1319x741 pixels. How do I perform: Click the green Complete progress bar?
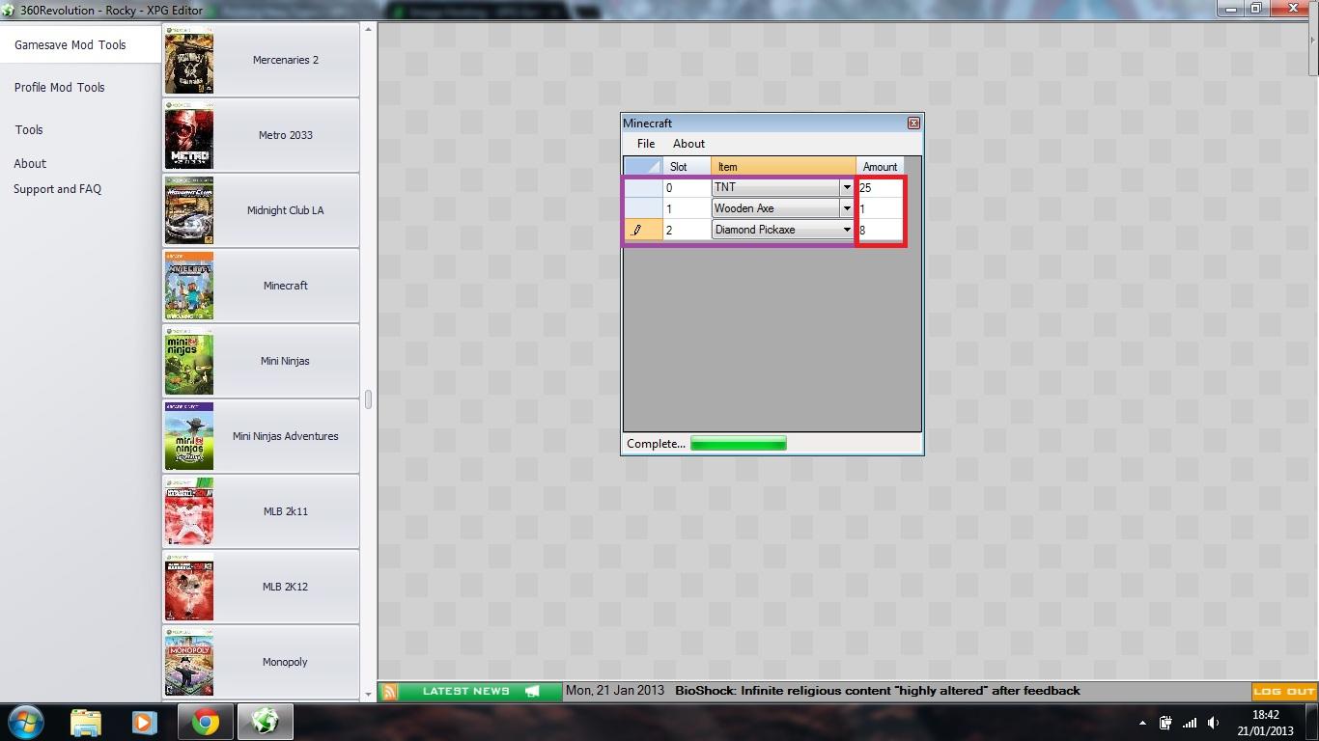click(x=739, y=444)
